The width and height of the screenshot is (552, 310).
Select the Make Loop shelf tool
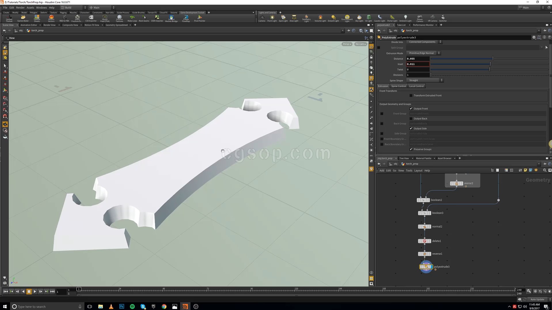pyautogui.click(x=132, y=18)
